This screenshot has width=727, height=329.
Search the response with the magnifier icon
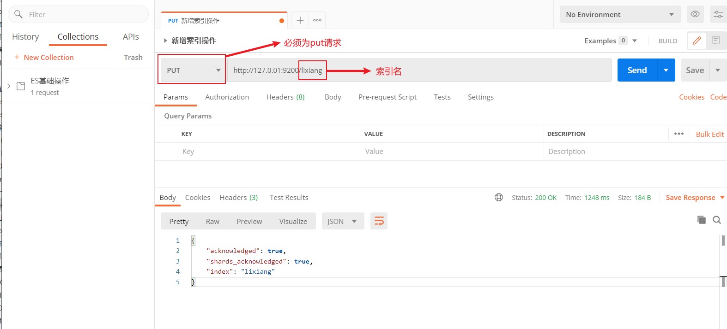tap(717, 220)
